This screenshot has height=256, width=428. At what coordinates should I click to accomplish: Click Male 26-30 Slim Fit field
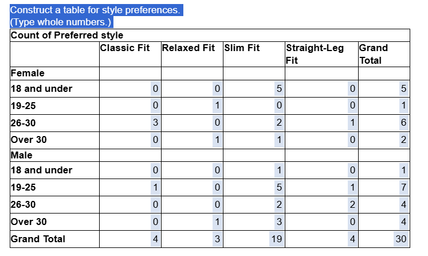click(x=279, y=205)
